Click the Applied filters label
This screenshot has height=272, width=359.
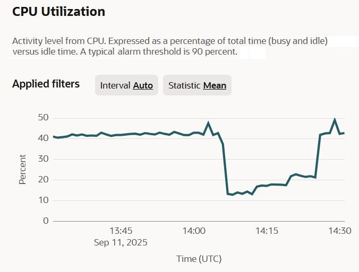tap(46, 84)
